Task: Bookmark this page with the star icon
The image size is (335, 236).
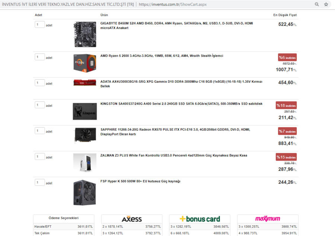Action: point(326,4)
